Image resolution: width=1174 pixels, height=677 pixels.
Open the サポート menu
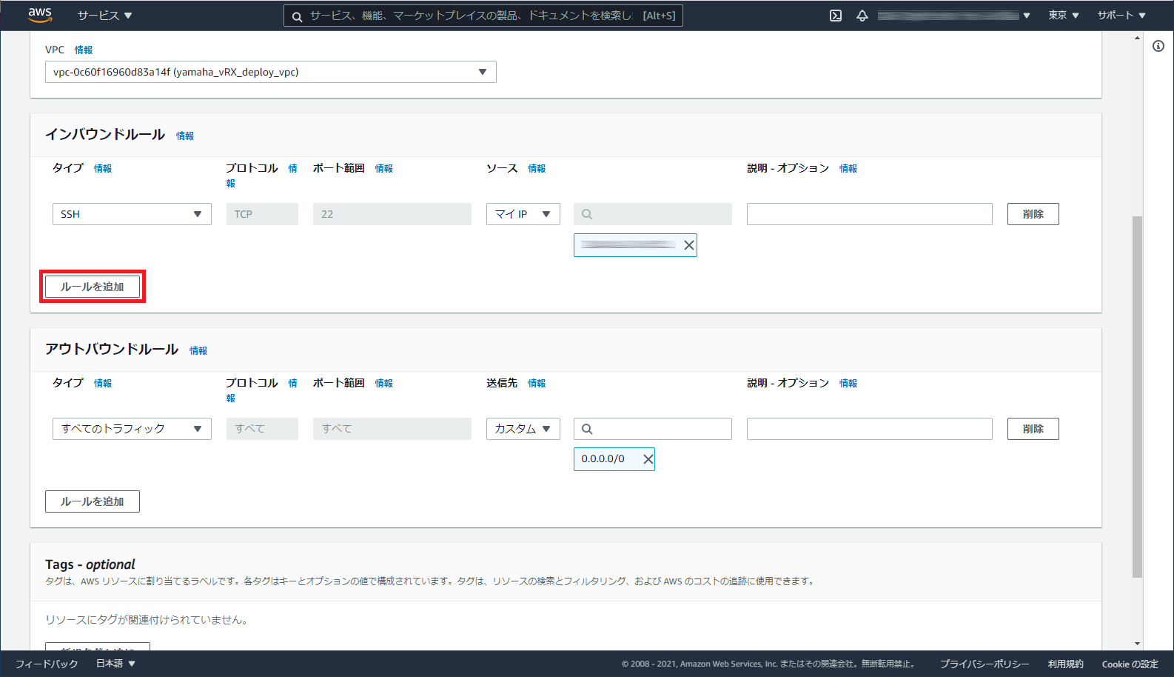pos(1121,16)
